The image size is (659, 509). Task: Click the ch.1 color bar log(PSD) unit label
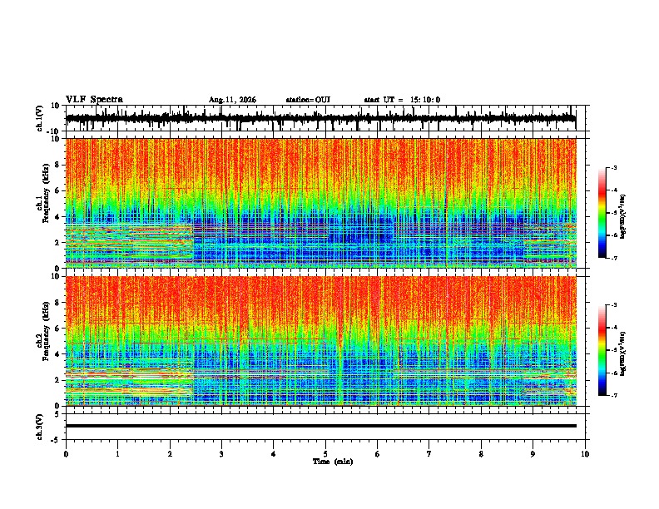pos(623,216)
